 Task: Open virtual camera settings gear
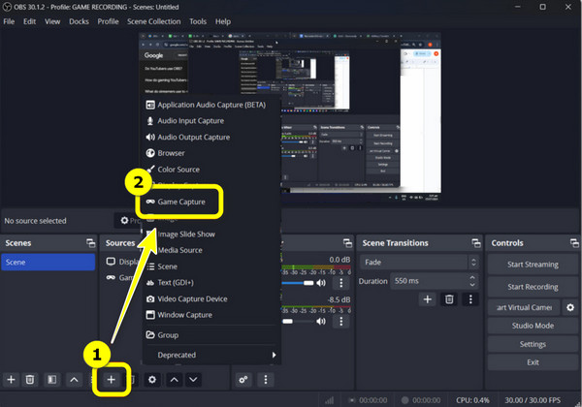[x=570, y=307]
